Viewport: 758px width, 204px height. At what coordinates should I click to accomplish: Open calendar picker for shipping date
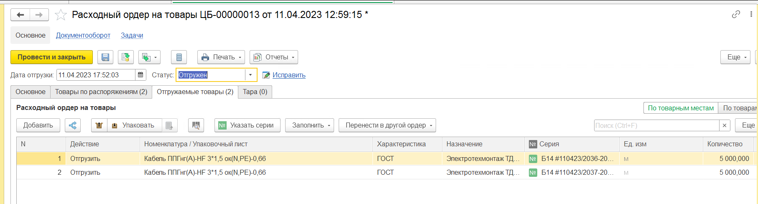(141, 75)
